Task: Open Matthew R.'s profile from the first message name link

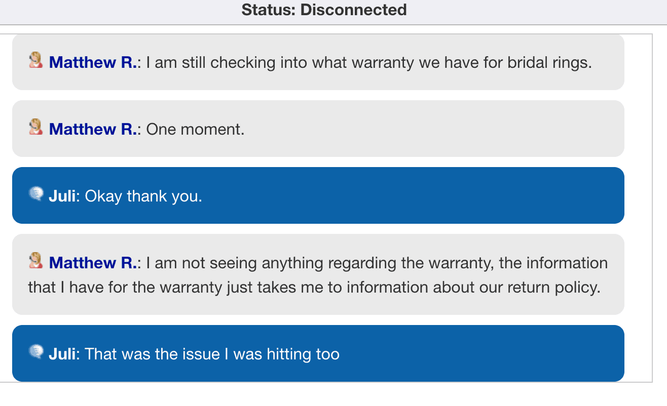Action: click(91, 62)
